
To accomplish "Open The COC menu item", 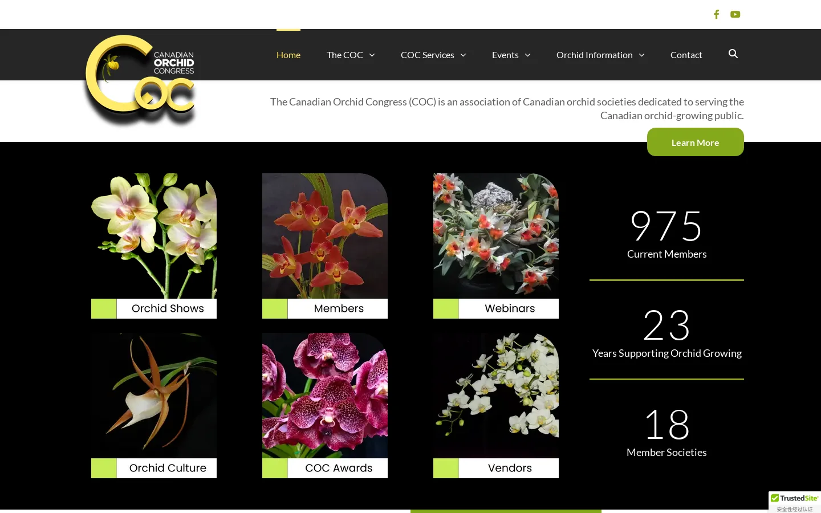I will (x=345, y=55).
